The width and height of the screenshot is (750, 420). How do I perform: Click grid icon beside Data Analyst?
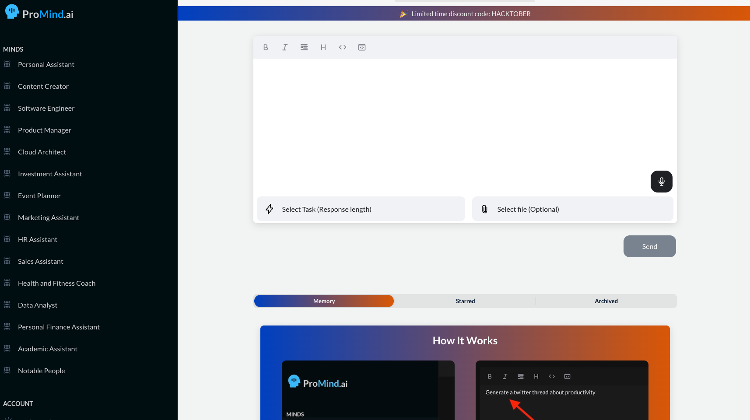pos(7,305)
